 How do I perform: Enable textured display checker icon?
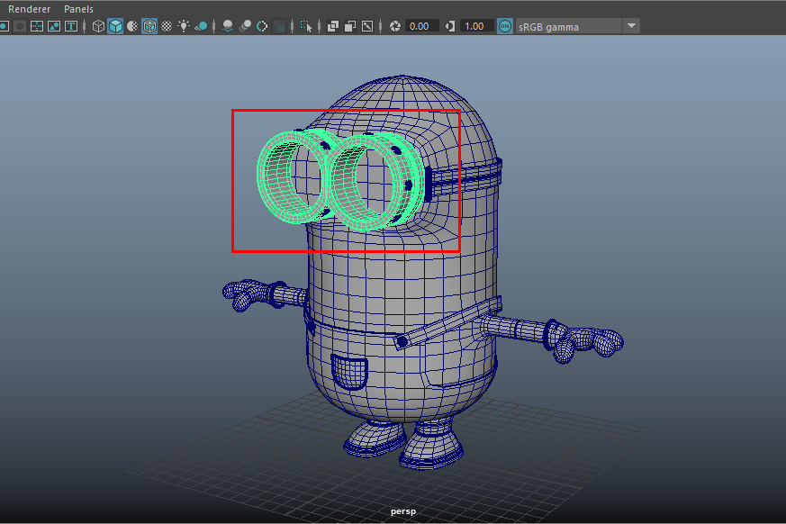[x=167, y=26]
